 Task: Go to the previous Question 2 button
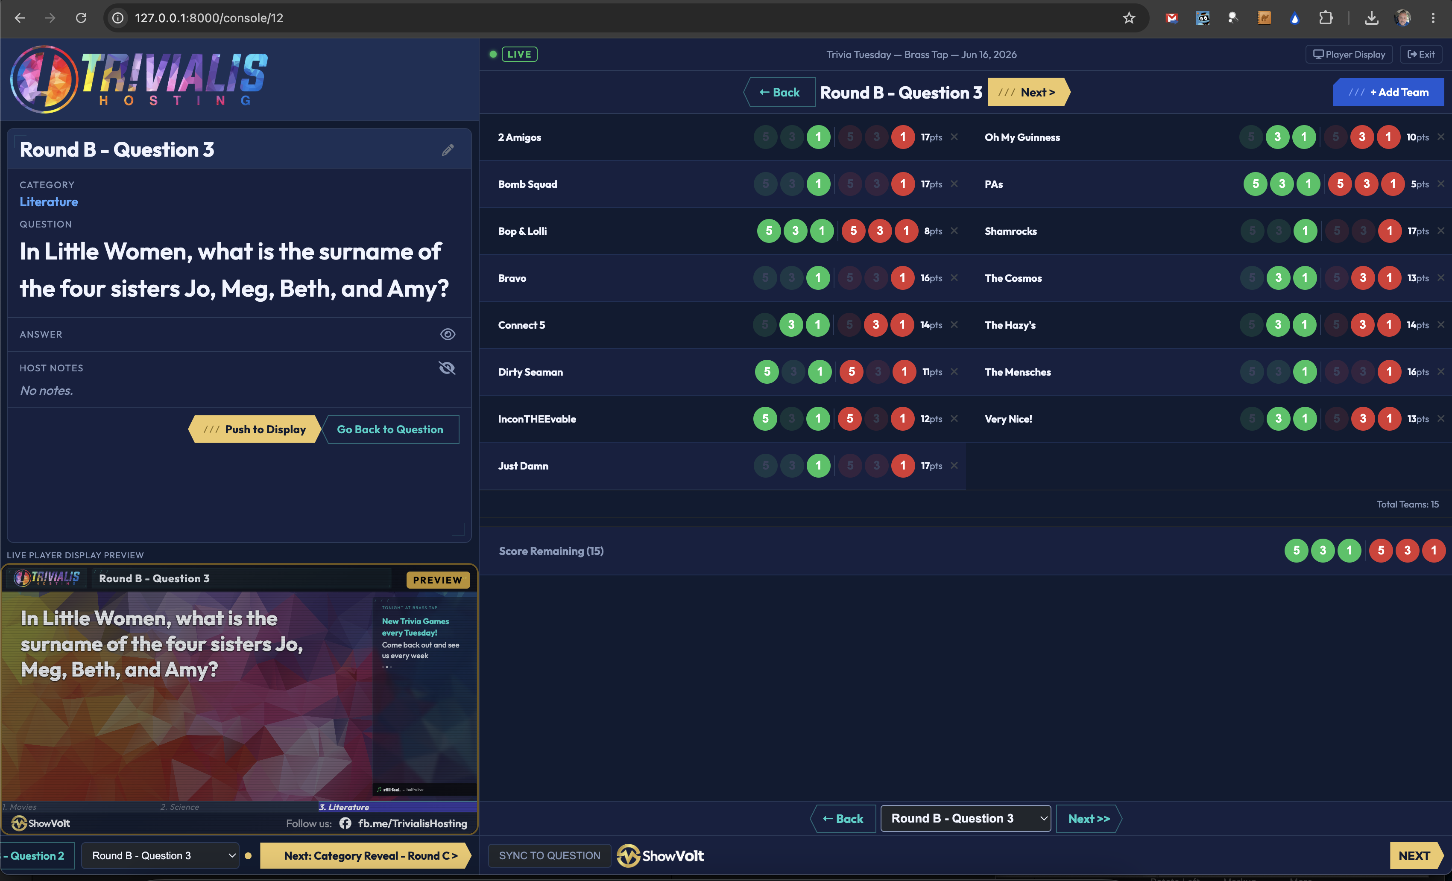click(37, 856)
